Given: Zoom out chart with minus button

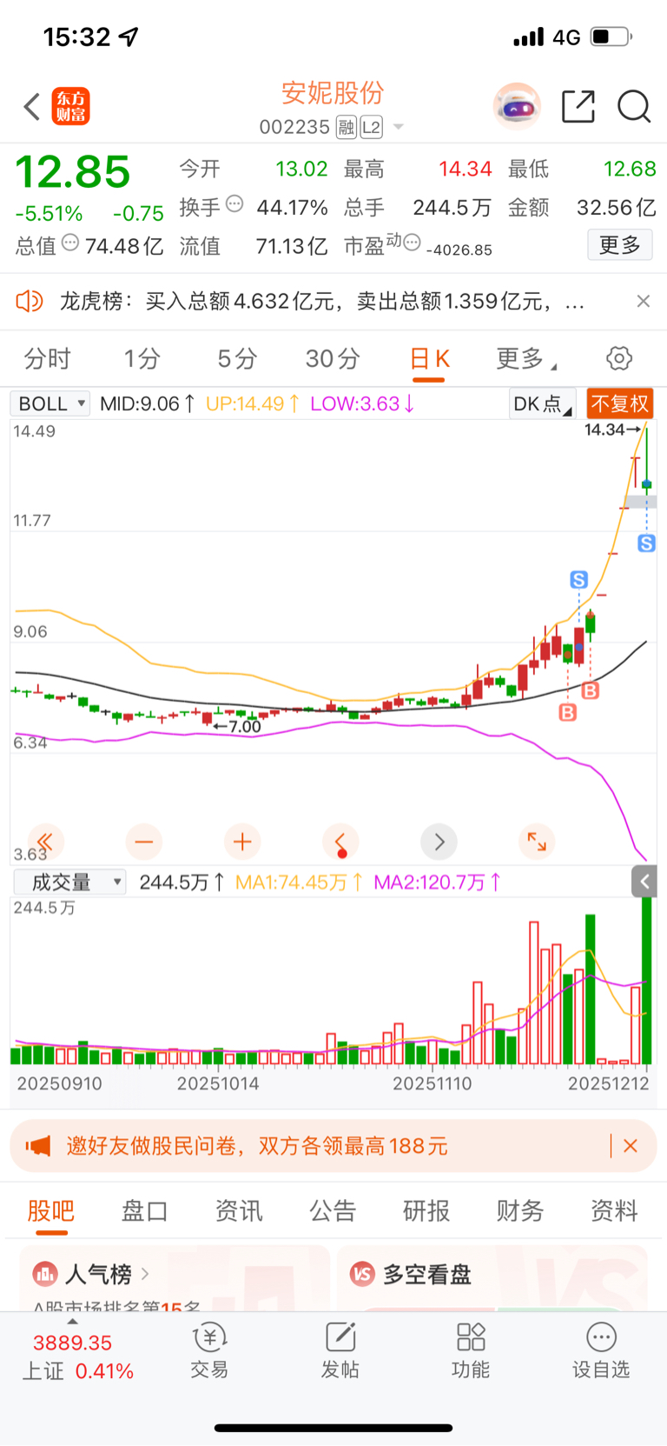Looking at the screenshot, I should pyautogui.click(x=144, y=842).
